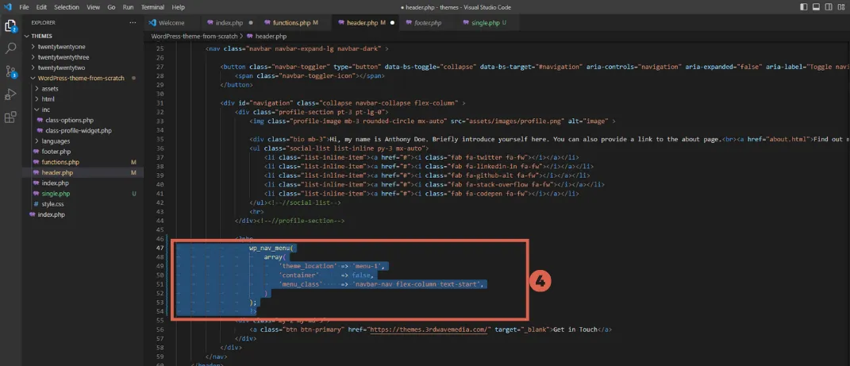Click the profile.png image source text
The height and width of the screenshot is (366, 850).
point(506,121)
